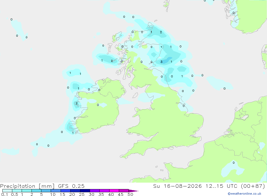Click the "3" value on the map
Screen dimensions: 267x196
pos(162,62)
